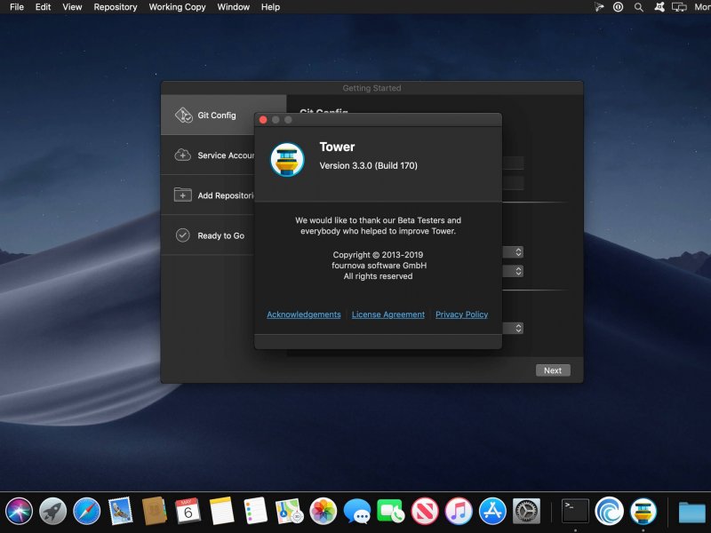
Task: Open the second popup stepper in Git Config
Action: [x=518, y=271]
